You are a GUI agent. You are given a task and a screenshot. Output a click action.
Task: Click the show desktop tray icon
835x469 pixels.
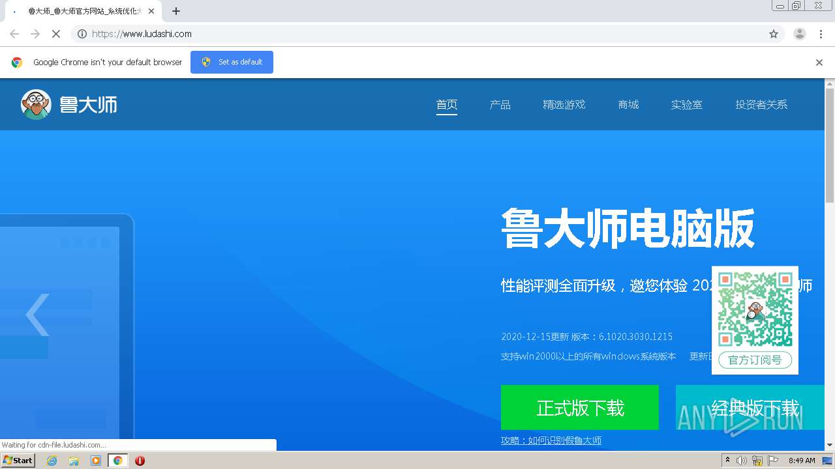[828, 461]
